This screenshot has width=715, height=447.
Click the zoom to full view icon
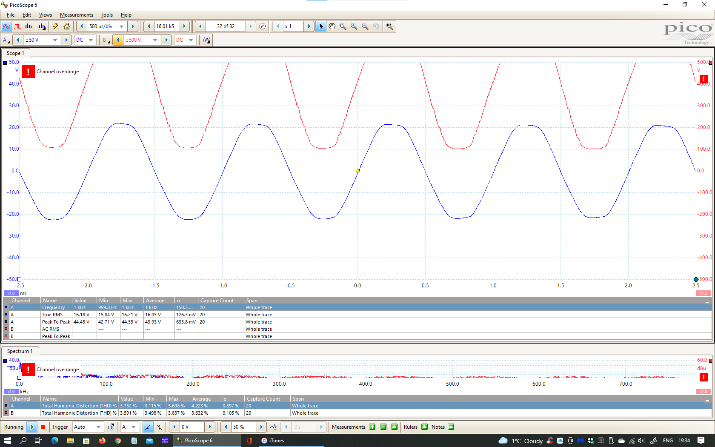click(x=389, y=26)
